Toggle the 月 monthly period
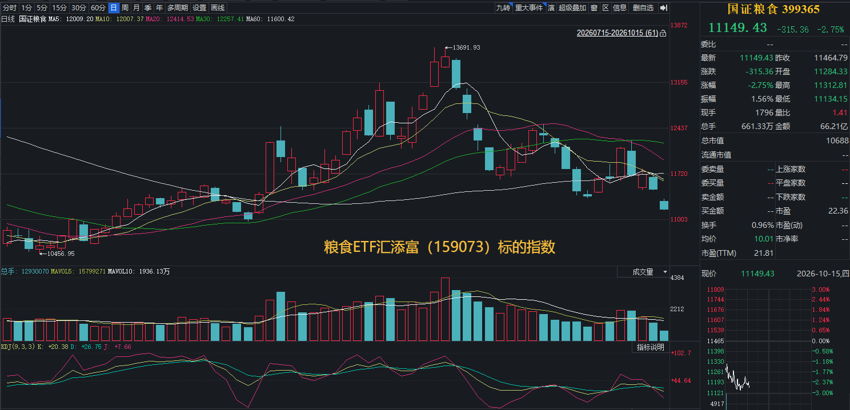 (x=136, y=8)
